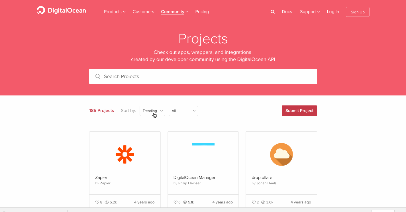This screenshot has height=212, width=406.
Task: Click the heart icon on DigitalOcean Manager card
Action: tap(175, 202)
